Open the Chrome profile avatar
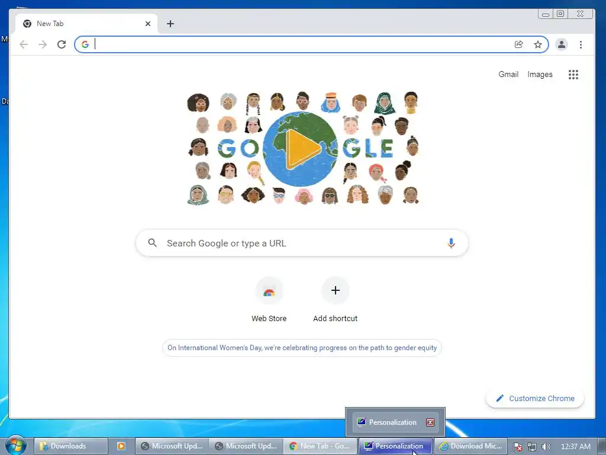This screenshot has width=606, height=455. [562, 44]
